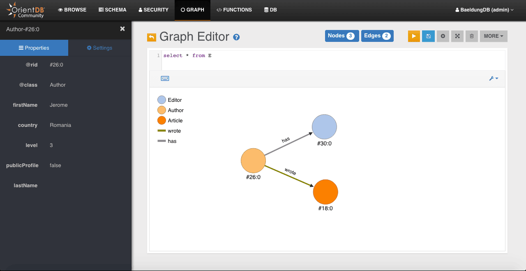Toggle the has edge legend entry
This screenshot has width=526, height=271.
(x=167, y=141)
